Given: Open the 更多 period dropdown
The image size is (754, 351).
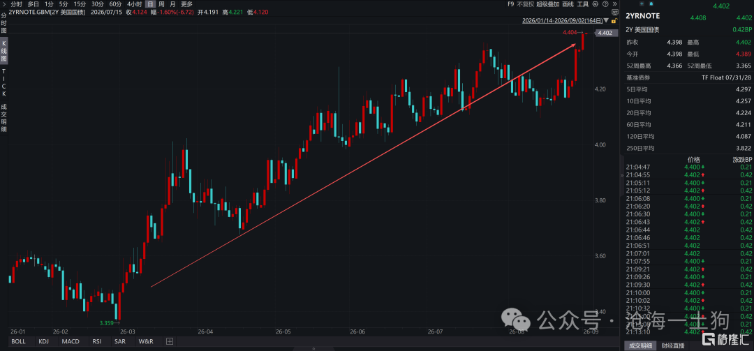Looking at the screenshot, I should [186, 4].
